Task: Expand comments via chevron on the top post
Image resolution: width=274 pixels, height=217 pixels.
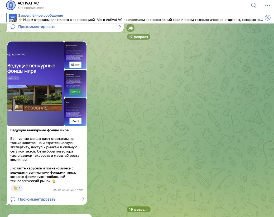Action: [x=120, y=27]
